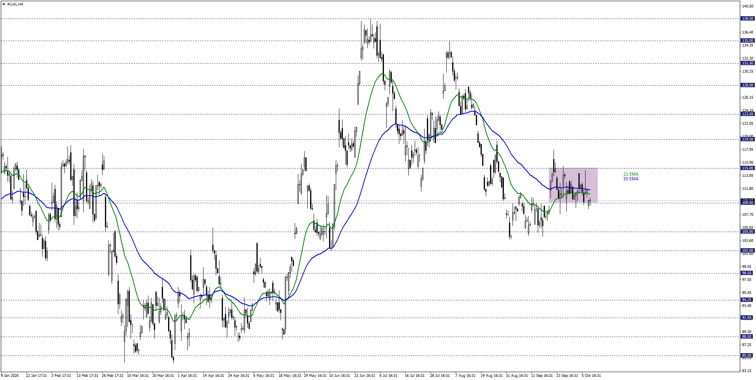Select the 98.50 level price tag
The image size is (756, 380).
click(747, 273)
